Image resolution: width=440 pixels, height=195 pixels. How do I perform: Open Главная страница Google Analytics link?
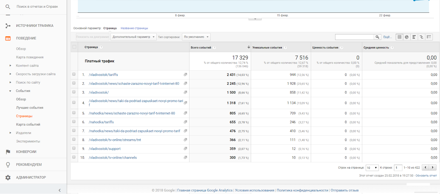[205, 190]
